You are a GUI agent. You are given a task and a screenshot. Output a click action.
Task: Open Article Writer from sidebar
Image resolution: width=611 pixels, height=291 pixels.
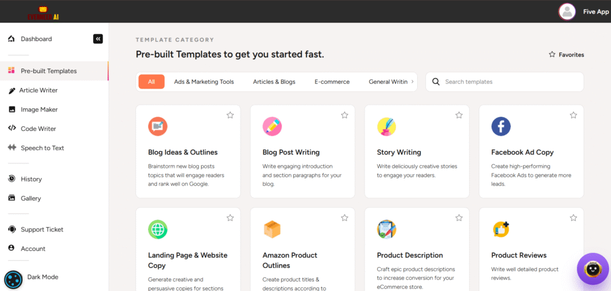39,90
